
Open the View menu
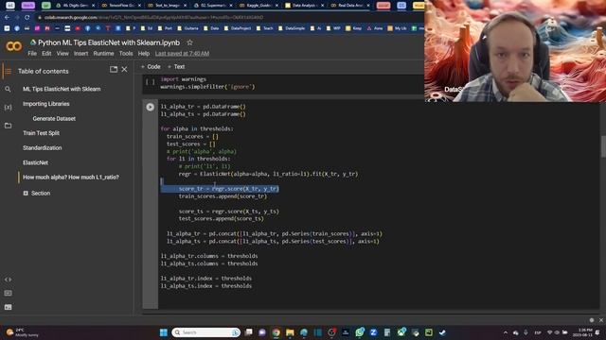62,54
